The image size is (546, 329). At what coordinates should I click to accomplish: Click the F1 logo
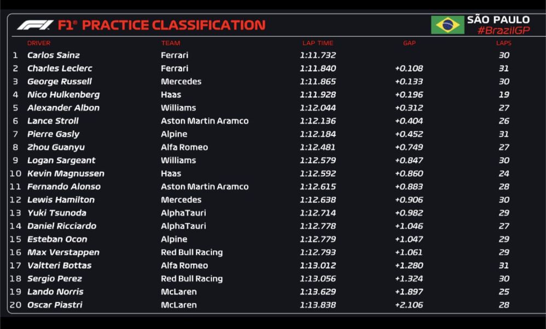tap(35, 25)
